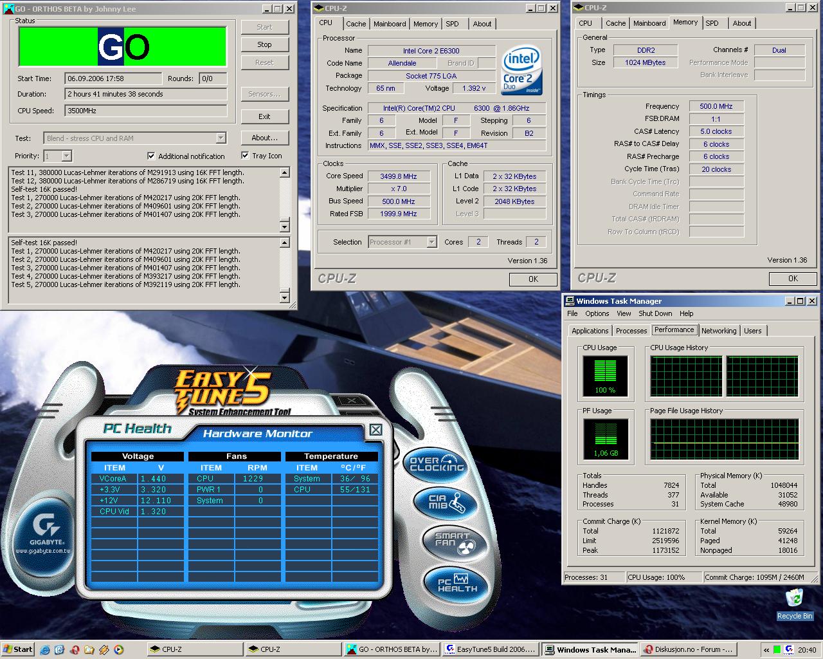Click the taskbar clock showing 20:40

807,650
